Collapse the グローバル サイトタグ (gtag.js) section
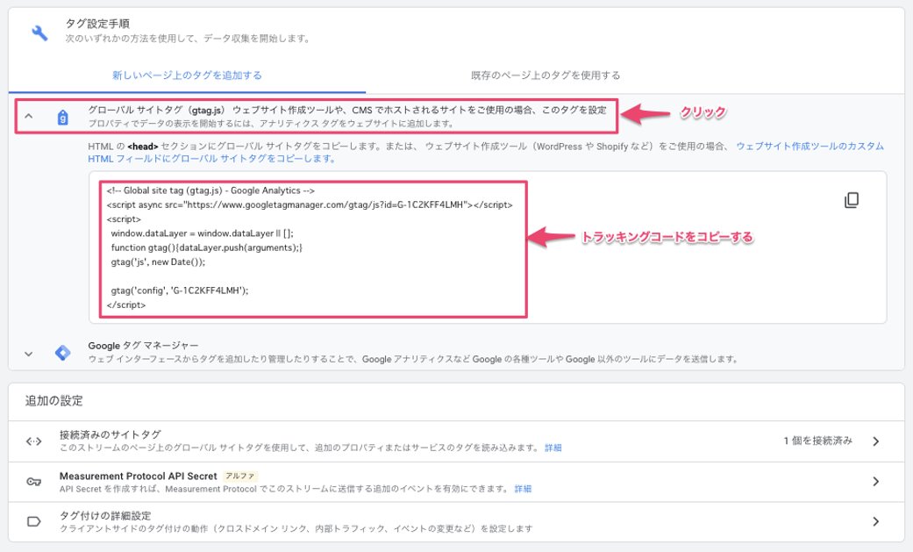 [29, 117]
